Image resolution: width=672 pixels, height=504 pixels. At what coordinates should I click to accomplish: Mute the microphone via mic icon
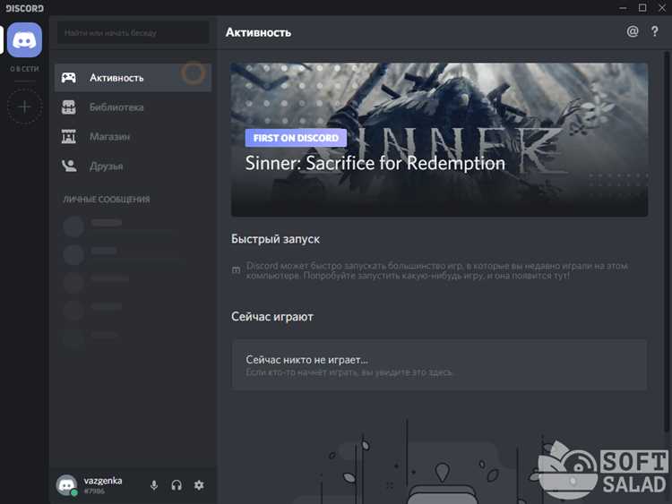click(154, 485)
